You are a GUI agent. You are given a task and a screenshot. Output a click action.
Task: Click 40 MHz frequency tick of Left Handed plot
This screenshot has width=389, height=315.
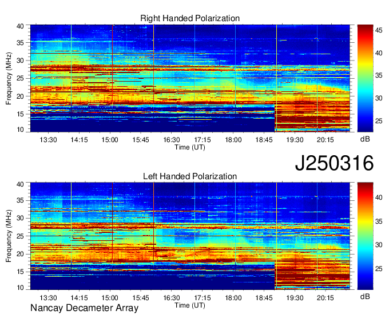(x=20, y=184)
